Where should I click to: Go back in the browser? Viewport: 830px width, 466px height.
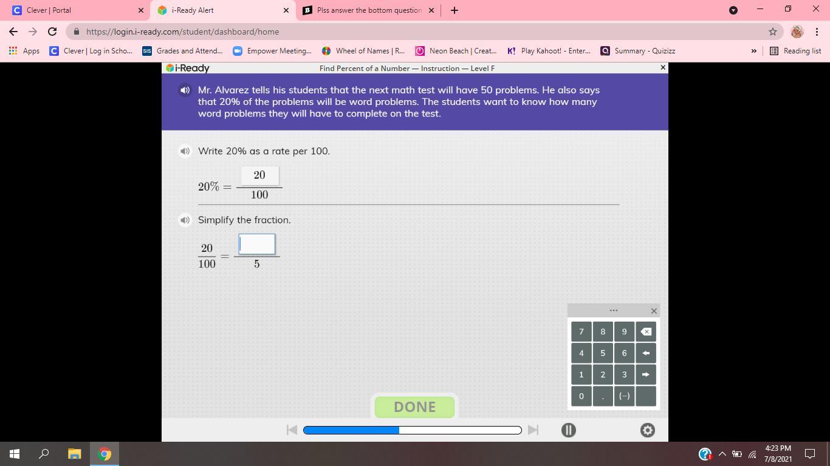(x=13, y=32)
